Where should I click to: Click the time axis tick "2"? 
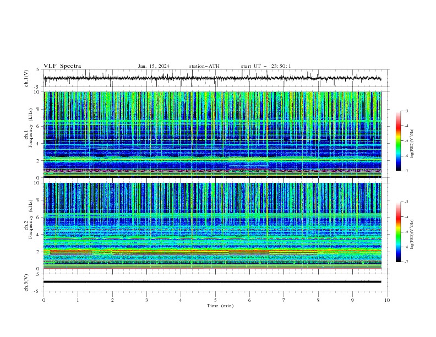pyautogui.click(x=112, y=300)
